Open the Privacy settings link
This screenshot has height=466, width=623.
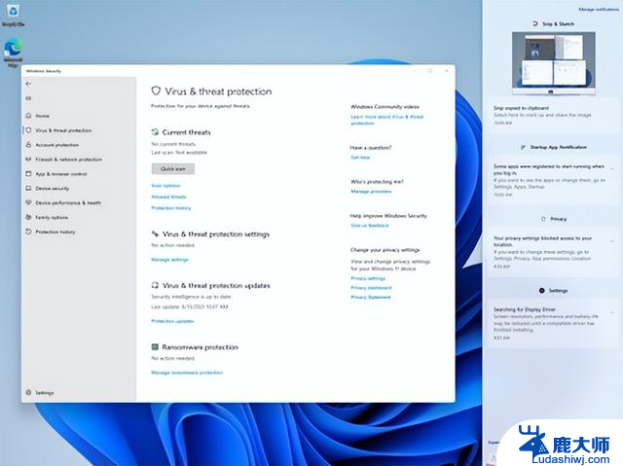pos(368,278)
